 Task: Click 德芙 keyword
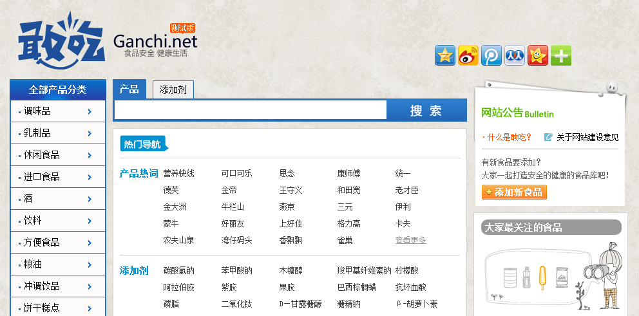(x=171, y=190)
